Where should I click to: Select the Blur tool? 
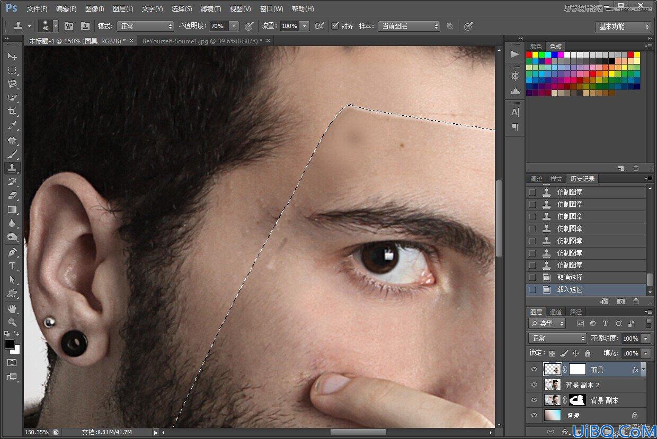pos(12,223)
